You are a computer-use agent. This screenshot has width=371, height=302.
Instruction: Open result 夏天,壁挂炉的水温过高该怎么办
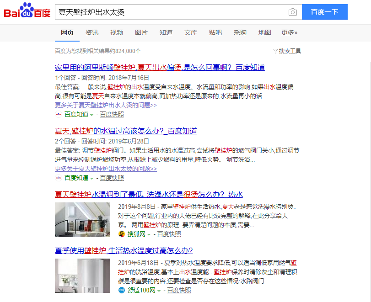[126, 131]
